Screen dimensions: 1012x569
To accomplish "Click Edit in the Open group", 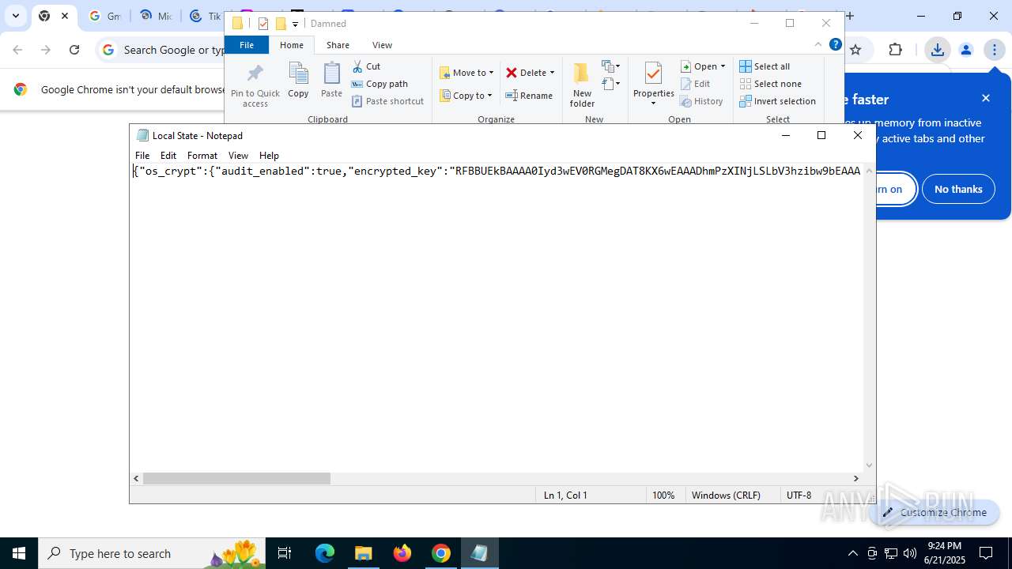I will click(696, 84).
